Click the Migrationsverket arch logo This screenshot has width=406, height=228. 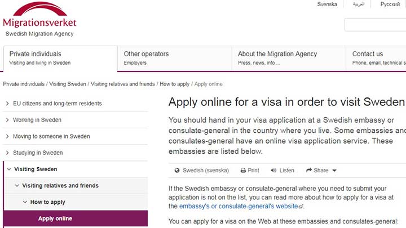point(39,9)
